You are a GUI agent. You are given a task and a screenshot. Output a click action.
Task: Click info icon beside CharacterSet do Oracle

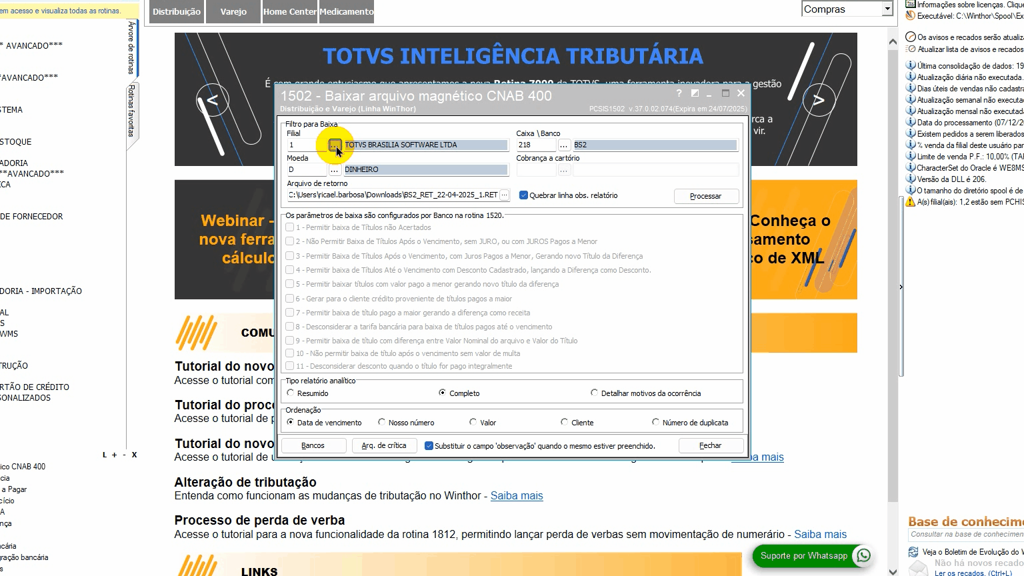pos(911,168)
